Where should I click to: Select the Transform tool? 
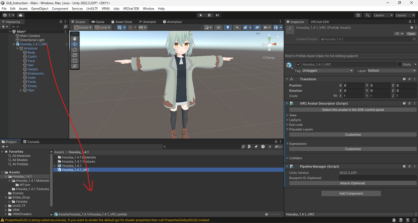pos(75,66)
